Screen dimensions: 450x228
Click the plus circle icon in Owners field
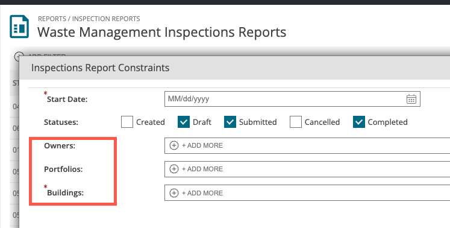pyautogui.click(x=174, y=145)
